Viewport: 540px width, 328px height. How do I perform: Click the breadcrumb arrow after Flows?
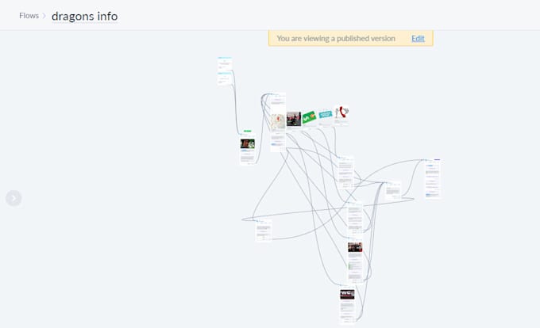pyautogui.click(x=44, y=16)
